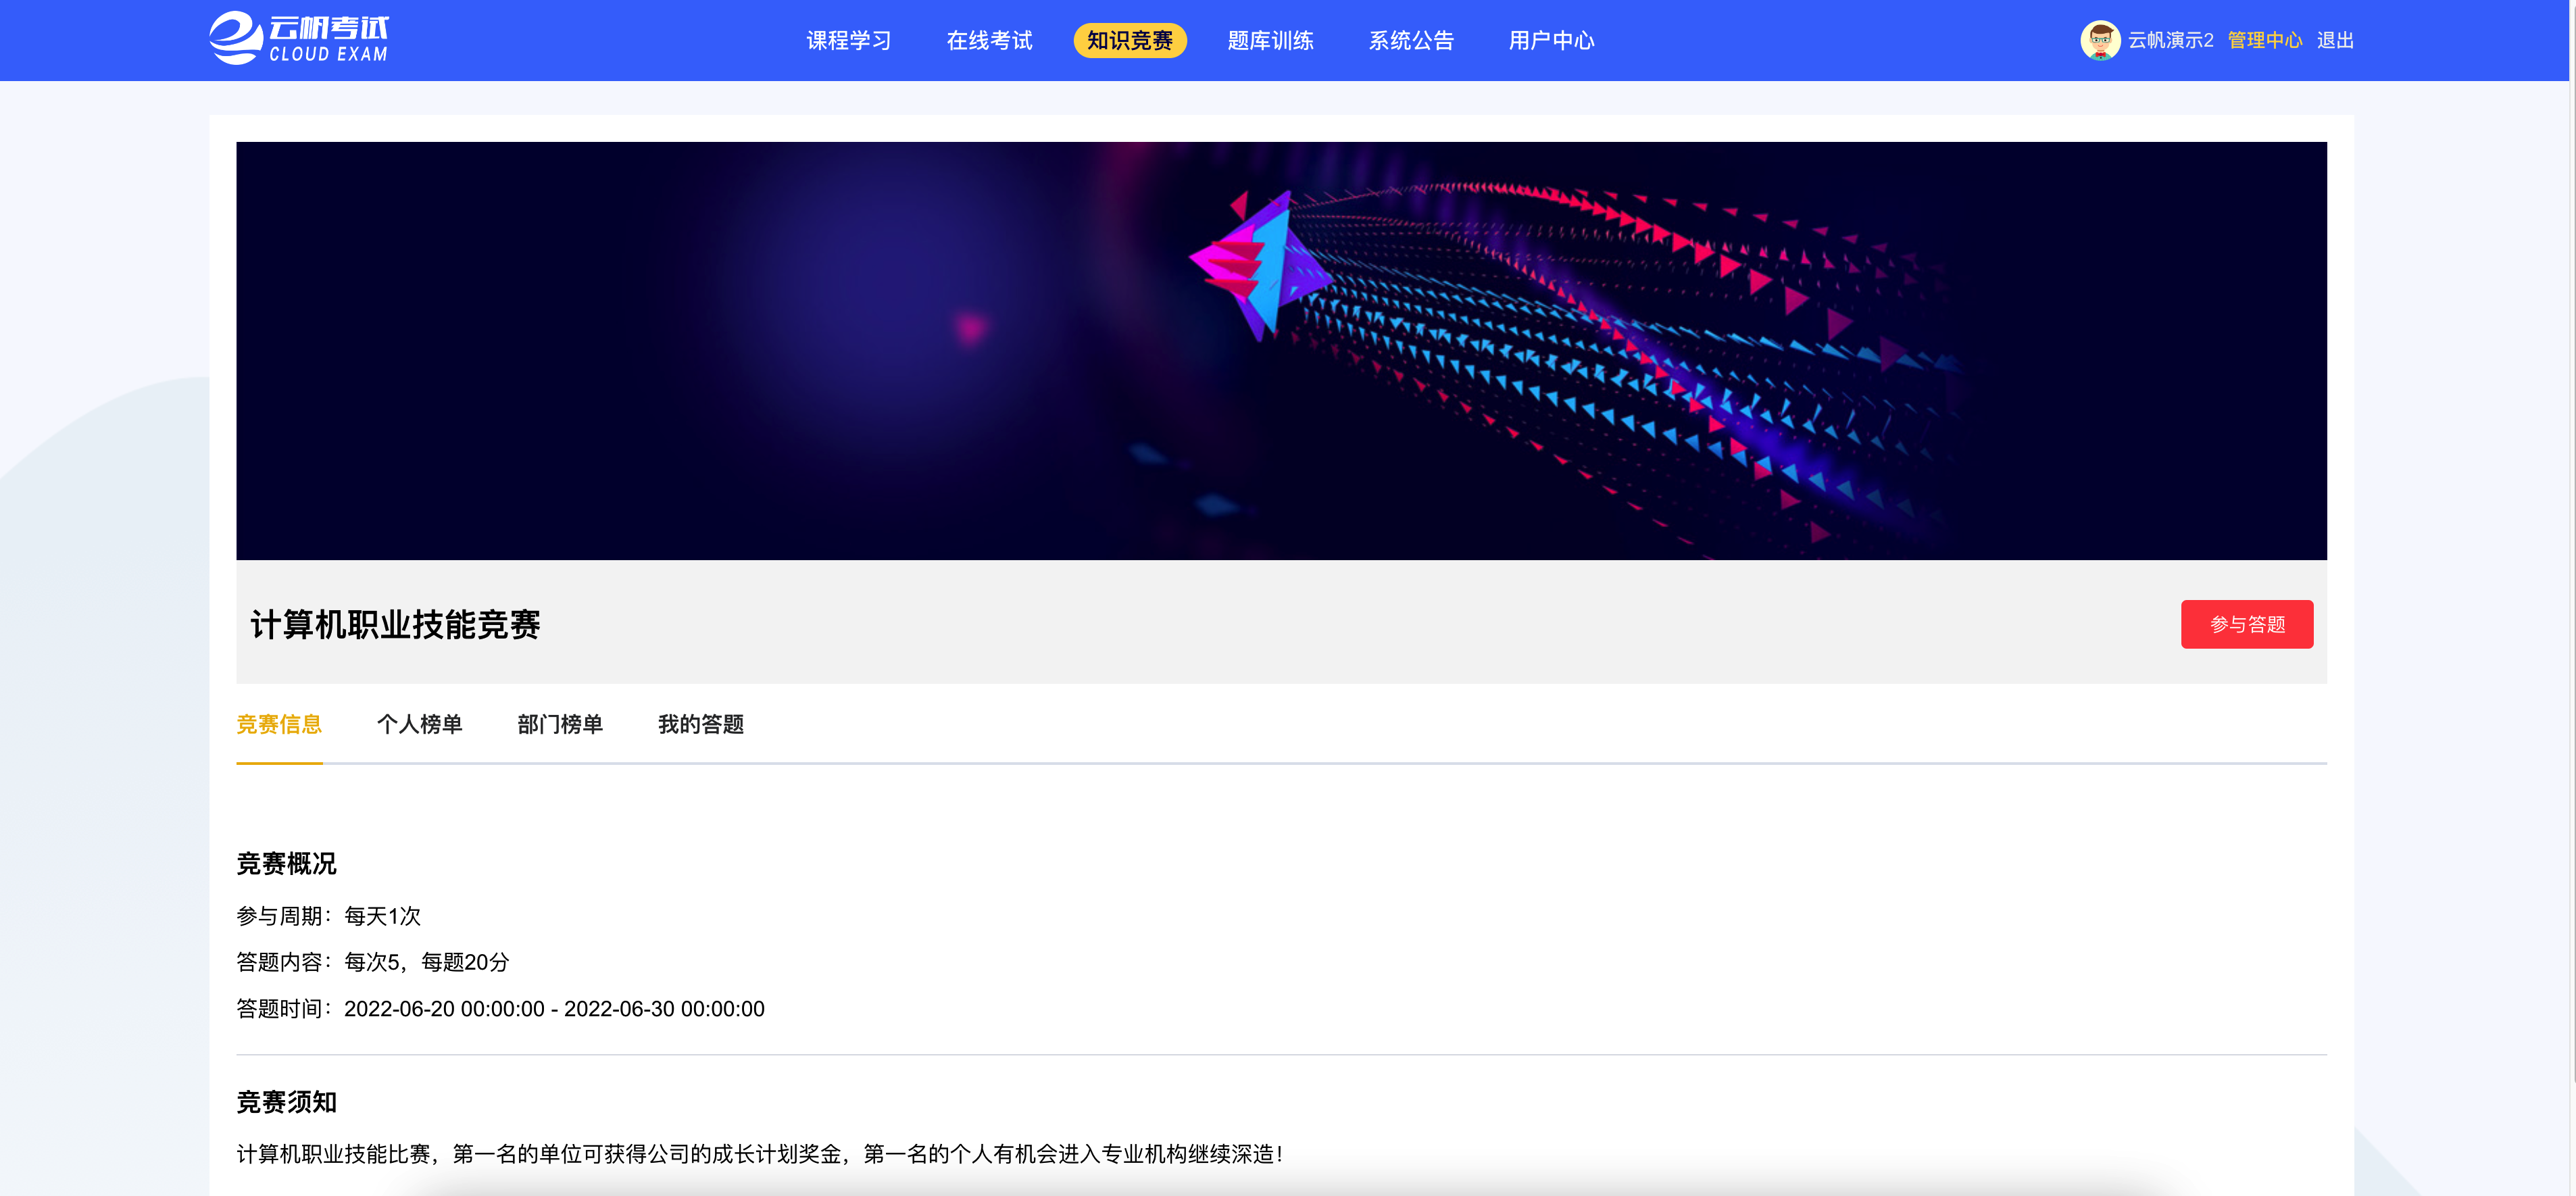
Task: Click the 竞赛概况 heading
Action: [x=286, y=863]
